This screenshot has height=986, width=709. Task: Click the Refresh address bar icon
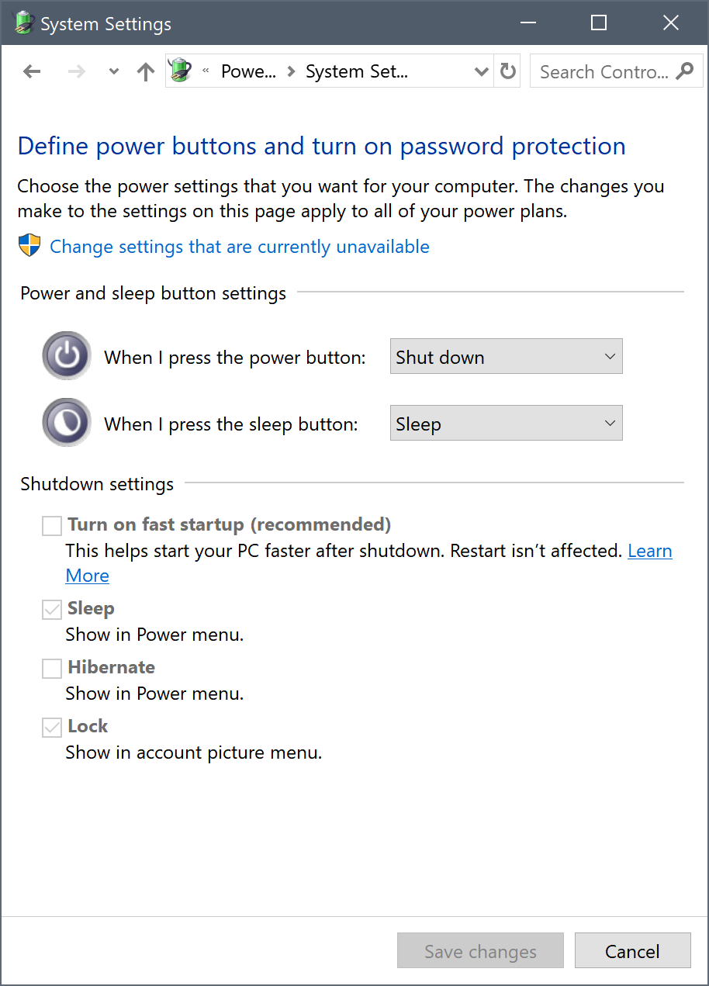(x=507, y=72)
